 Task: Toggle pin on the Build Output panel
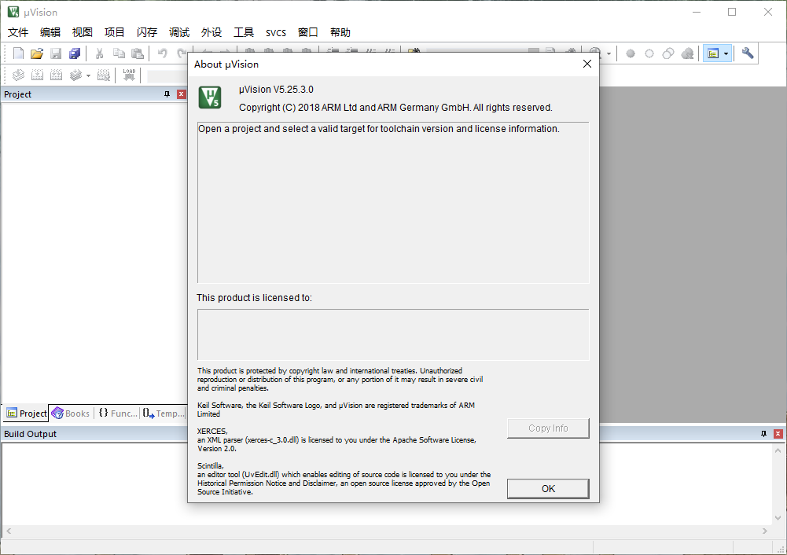point(763,434)
